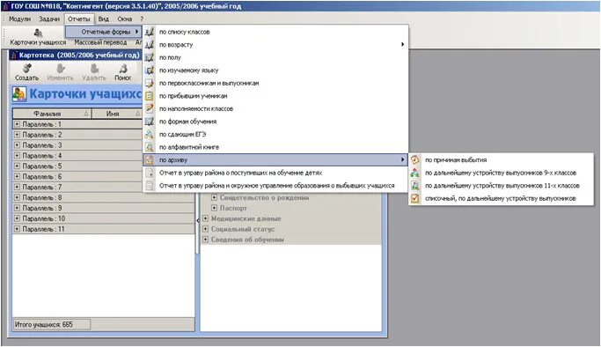601x347 pixels.
Task: Click the 'по алфавитной книге' report icon
Action: point(149,147)
